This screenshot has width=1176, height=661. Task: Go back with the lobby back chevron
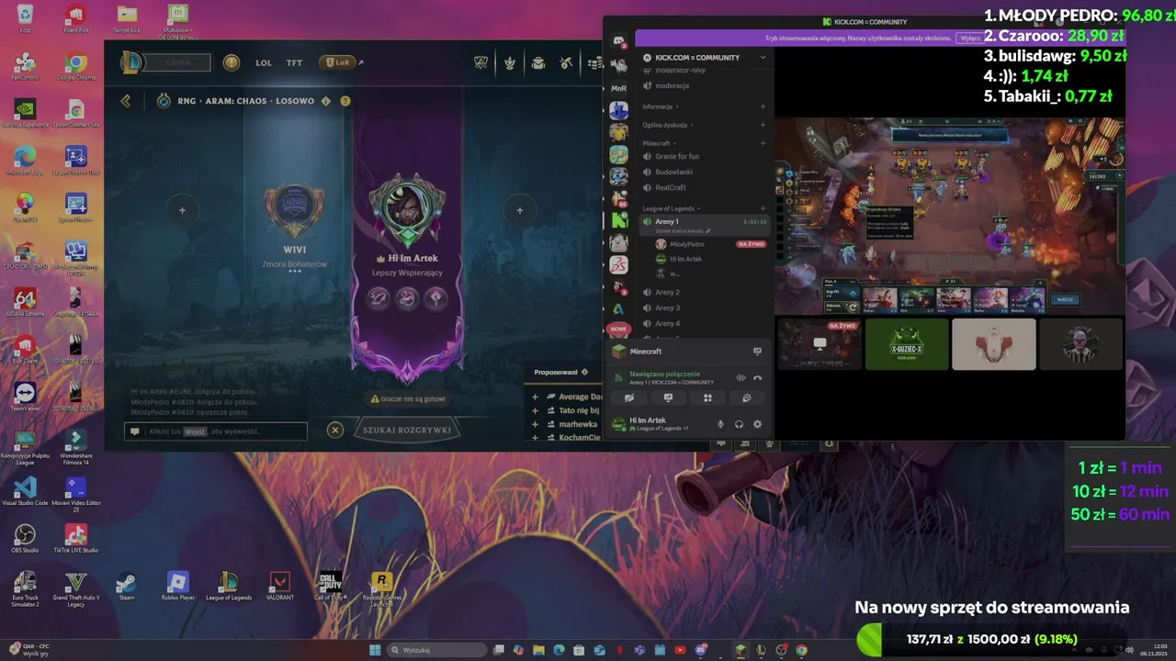(126, 101)
